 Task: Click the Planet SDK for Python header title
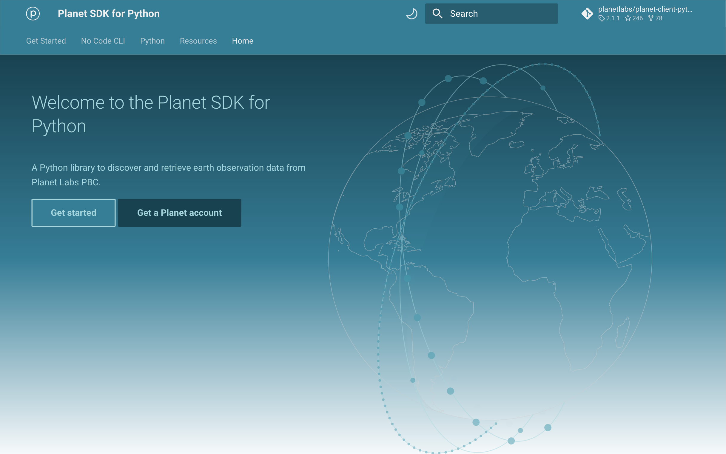(x=109, y=13)
